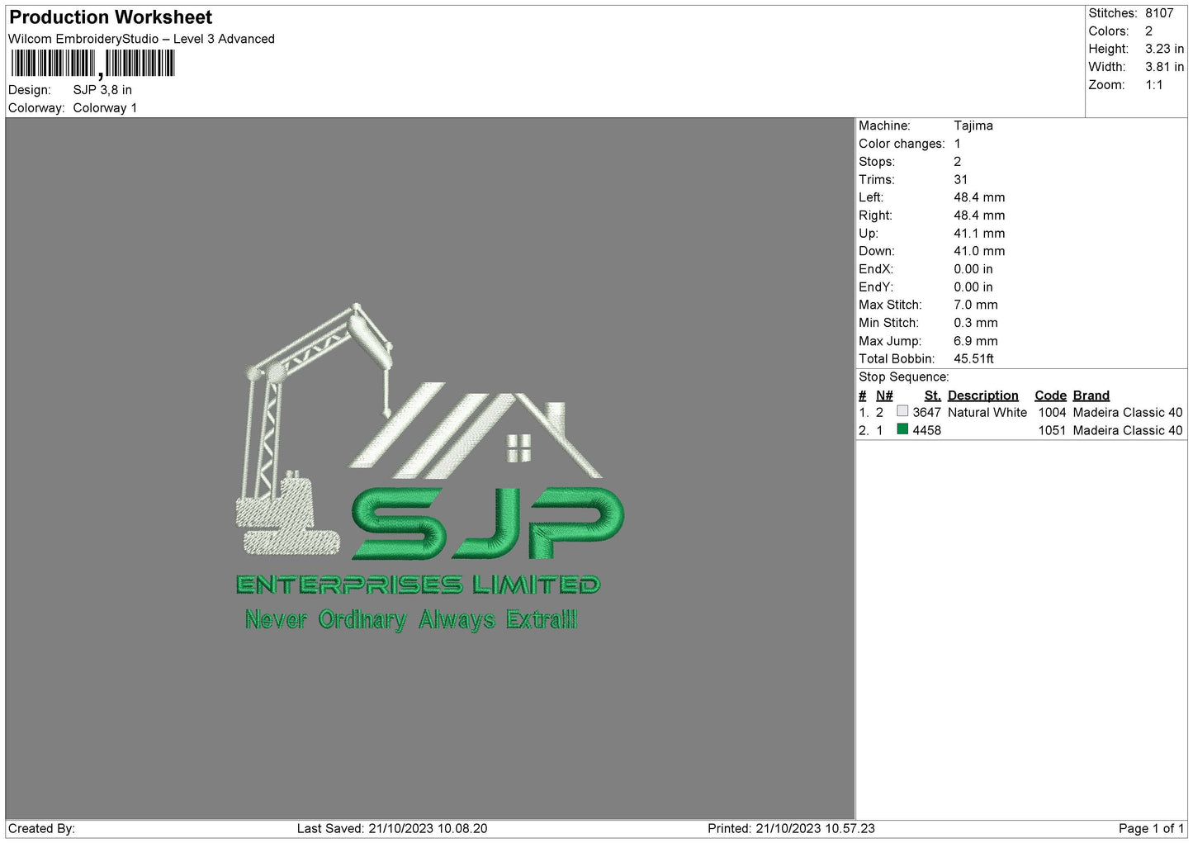
Task: Click the 'EndY:' value '0.00 in'
Action: (x=973, y=287)
